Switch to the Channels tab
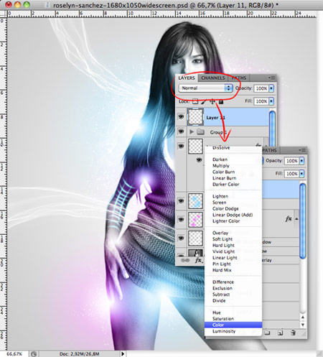 [213, 78]
